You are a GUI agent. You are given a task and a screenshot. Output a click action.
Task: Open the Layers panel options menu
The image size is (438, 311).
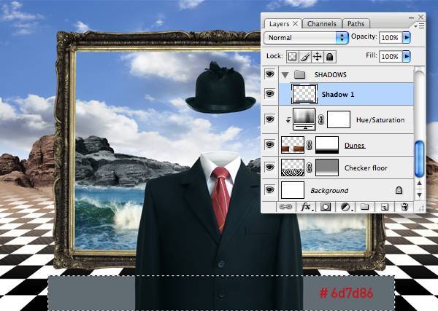[420, 26]
